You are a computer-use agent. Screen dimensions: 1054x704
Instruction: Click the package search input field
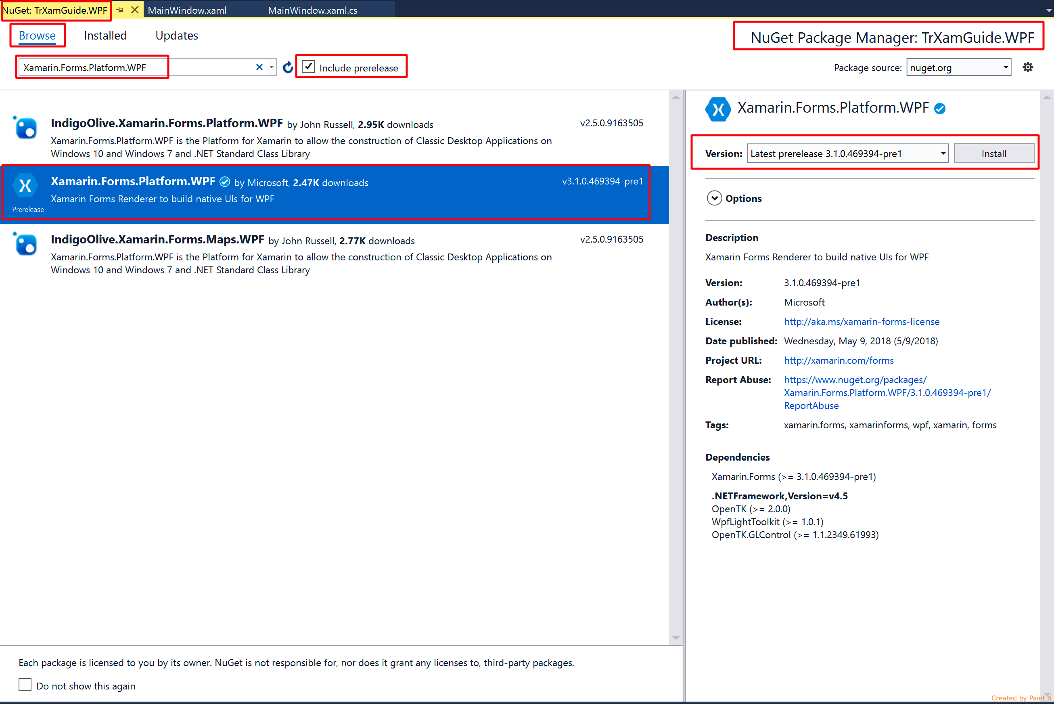tap(135, 67)
